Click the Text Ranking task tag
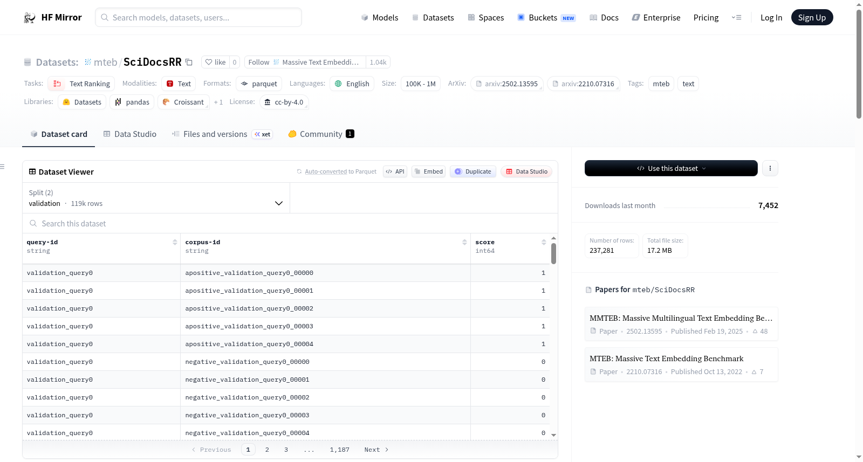The width and height of the screenshot is (863, 462). click(81, 84)
